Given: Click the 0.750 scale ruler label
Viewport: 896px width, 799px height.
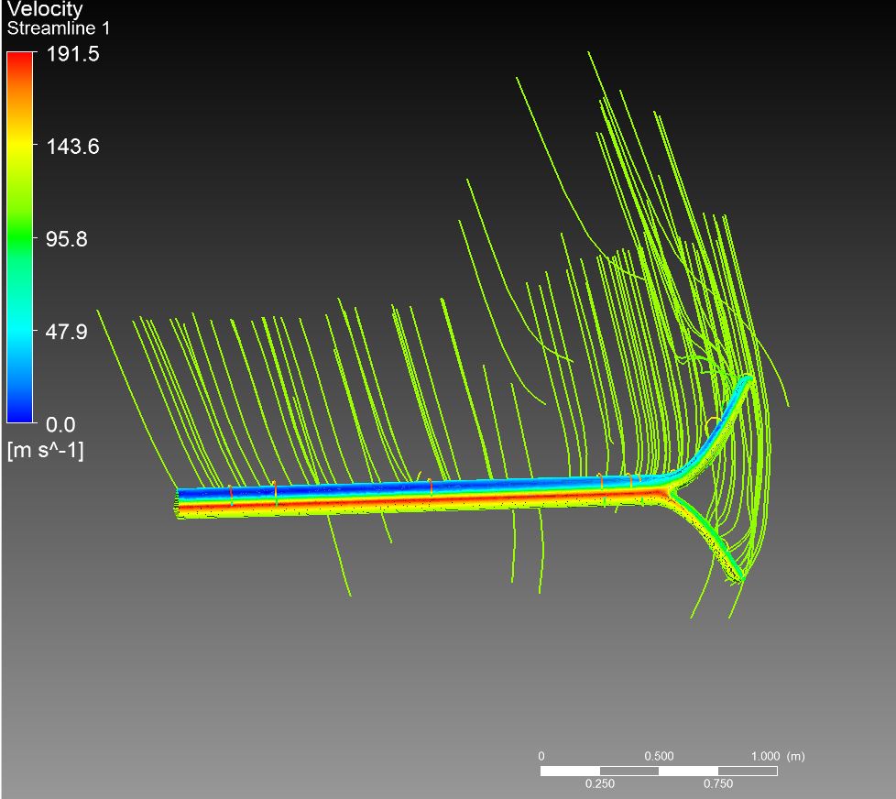Looking at the screenshot, I should pyautogui.click(x=718, y=783).
